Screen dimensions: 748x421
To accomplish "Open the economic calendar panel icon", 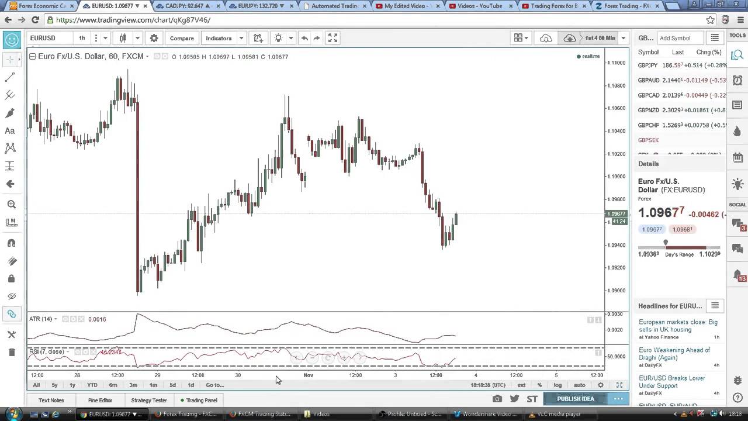I will [737, 157].
